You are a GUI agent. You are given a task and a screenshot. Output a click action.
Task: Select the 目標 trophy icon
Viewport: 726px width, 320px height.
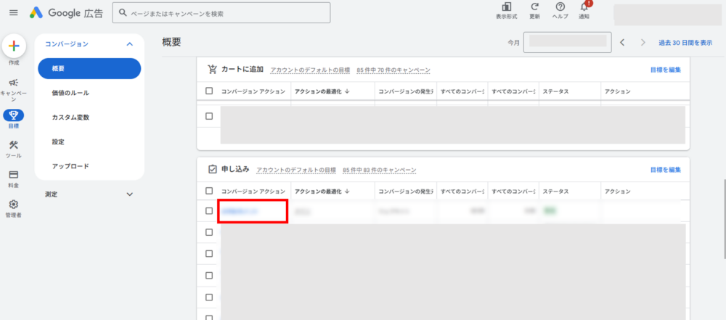pos(13,115)
